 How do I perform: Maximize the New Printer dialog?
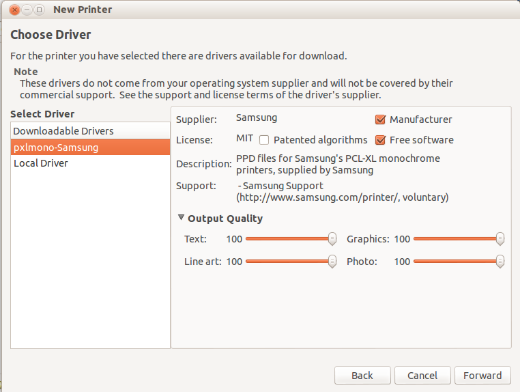(39, 10)
